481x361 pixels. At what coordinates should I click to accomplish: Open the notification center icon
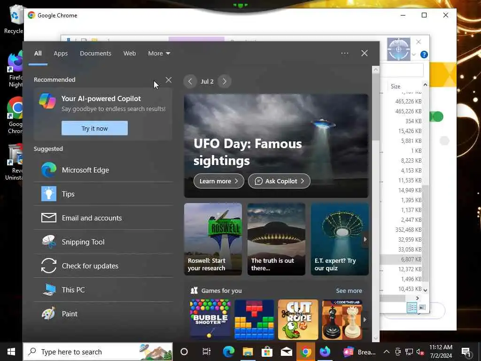466,352
